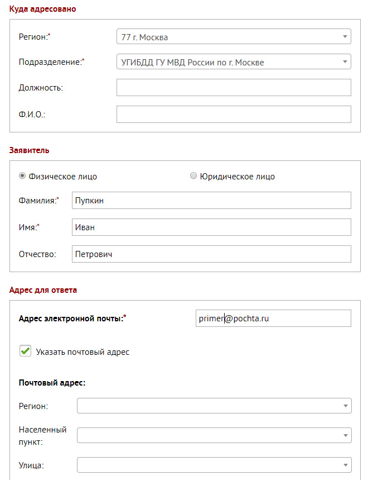Expand the Подразделение dropdown list
The image size is (368, 480).
pyautogui.click(x=234, y=62)
